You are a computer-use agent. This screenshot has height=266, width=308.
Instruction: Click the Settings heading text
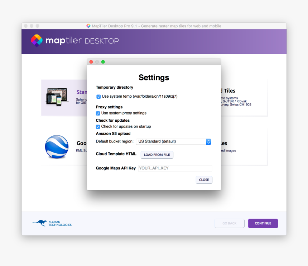pyautogui.click(x=154, y=78)
